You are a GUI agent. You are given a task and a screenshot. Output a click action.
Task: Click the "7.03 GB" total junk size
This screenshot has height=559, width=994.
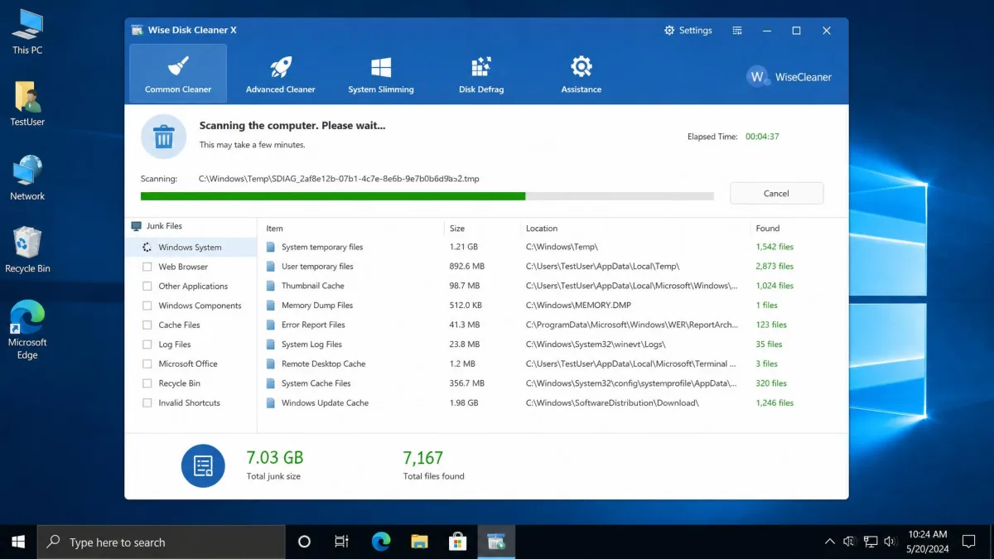point(275,457)
